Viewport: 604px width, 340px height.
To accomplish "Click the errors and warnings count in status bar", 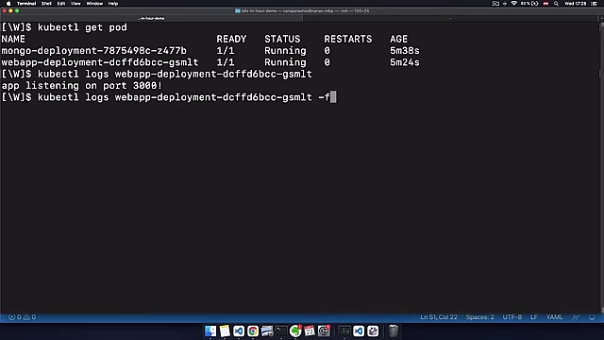I will point(23,317).
